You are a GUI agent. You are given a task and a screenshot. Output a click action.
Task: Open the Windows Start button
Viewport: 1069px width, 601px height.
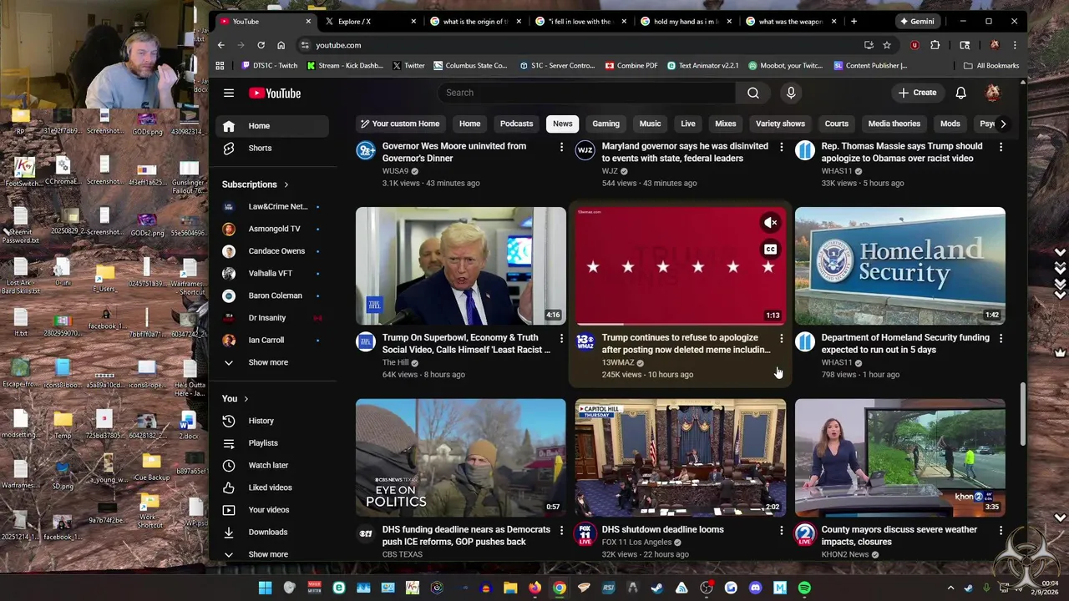click(x=265, y=588)
